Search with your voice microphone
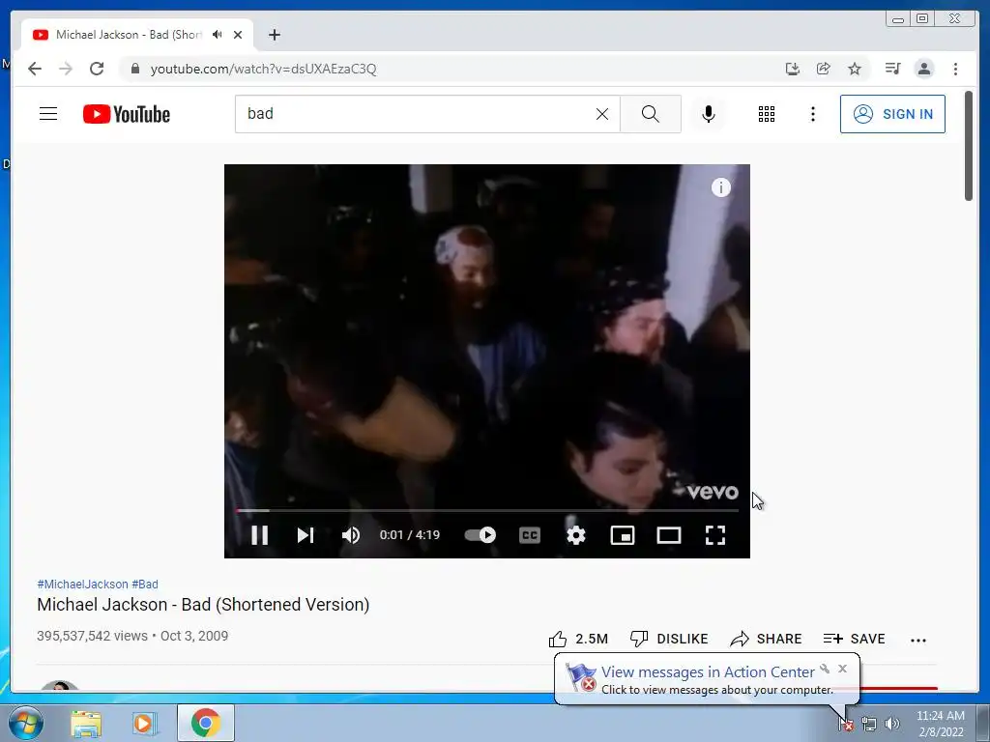 tap(709, 114)
